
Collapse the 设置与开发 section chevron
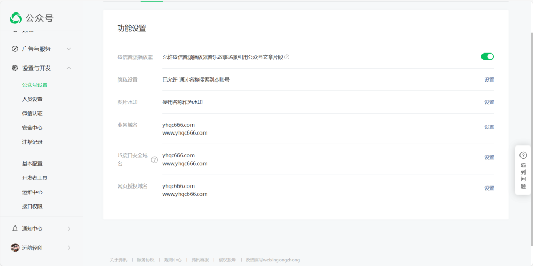(69, 68)
